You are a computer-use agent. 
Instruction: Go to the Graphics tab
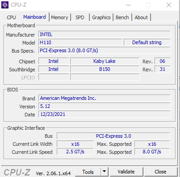(101, 17)
